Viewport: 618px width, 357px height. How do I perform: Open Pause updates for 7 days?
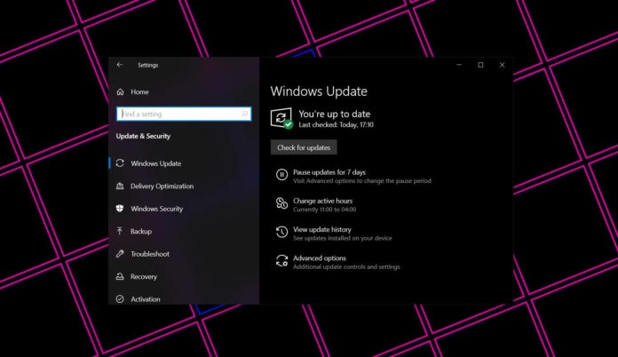tap(329, 171)
